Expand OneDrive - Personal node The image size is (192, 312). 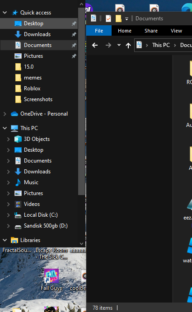tap(5, 114)
